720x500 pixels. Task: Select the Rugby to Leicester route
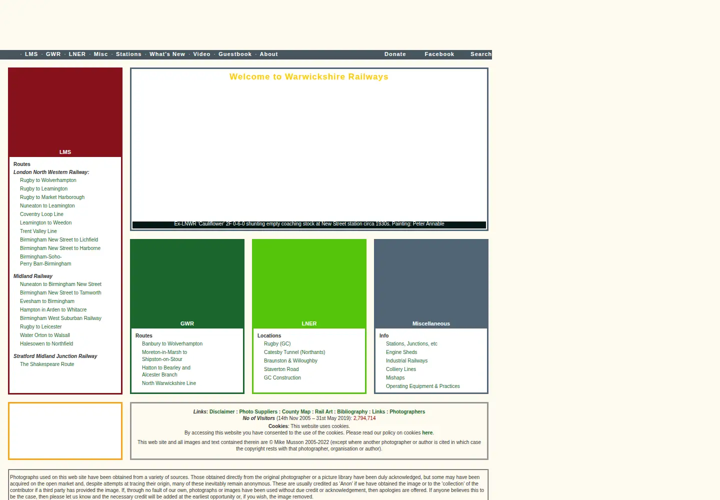coord(40,327)
